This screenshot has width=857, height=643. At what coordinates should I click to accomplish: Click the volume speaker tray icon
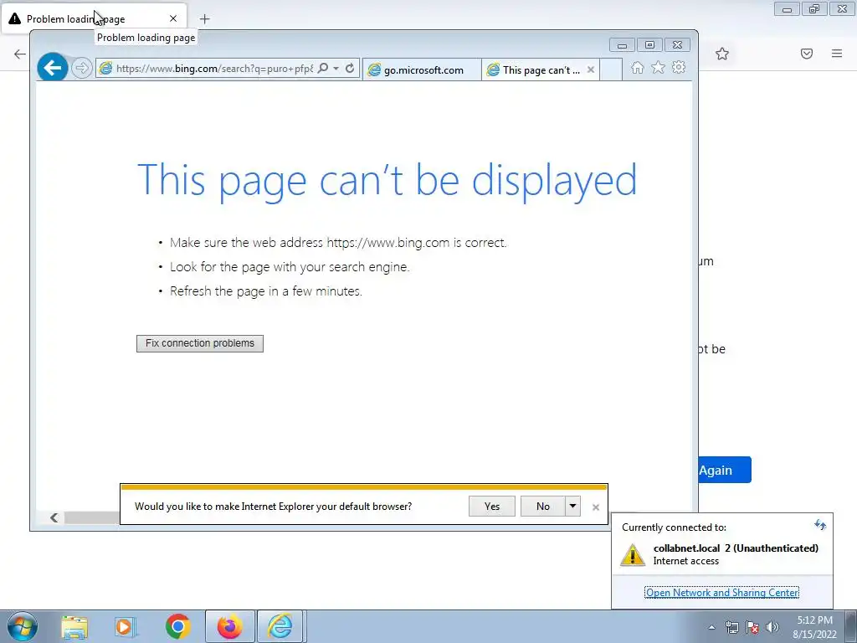pyautogui.click(x=772, y=627)
